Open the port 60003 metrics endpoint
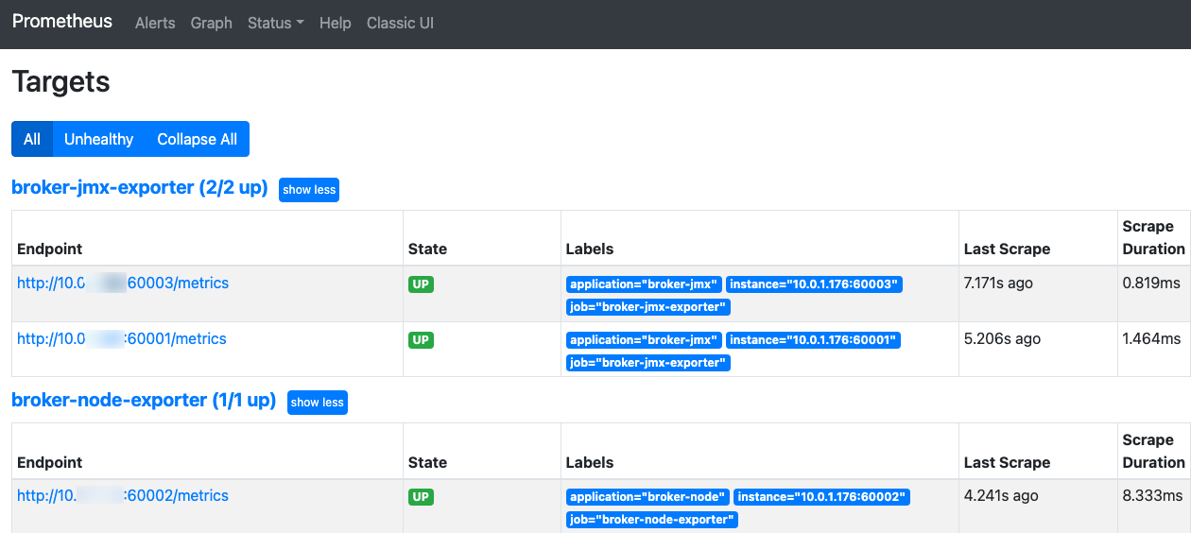 click(123, 284)
